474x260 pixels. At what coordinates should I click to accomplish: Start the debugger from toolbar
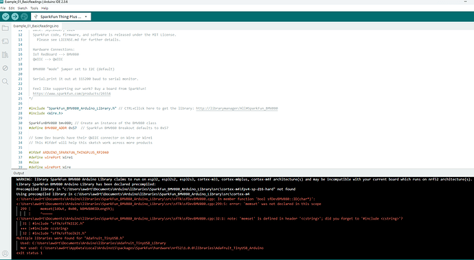pos(24,16)
